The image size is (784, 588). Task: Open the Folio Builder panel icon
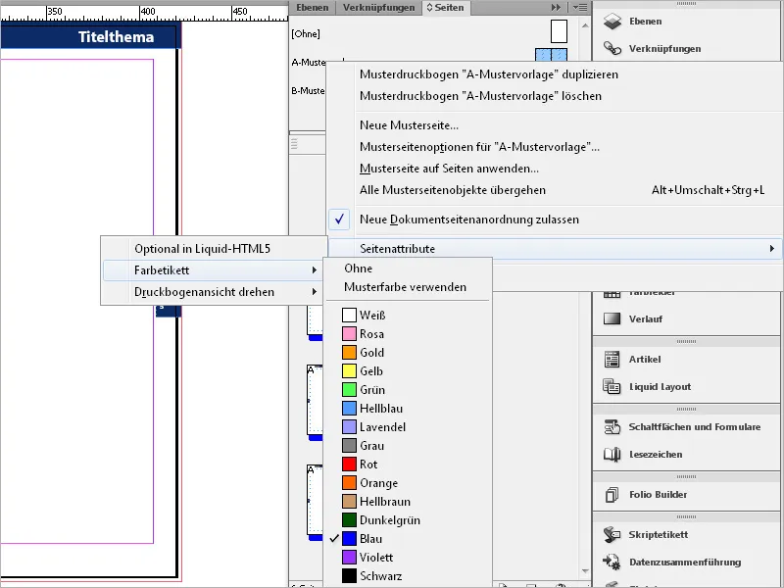pos(612,495)
